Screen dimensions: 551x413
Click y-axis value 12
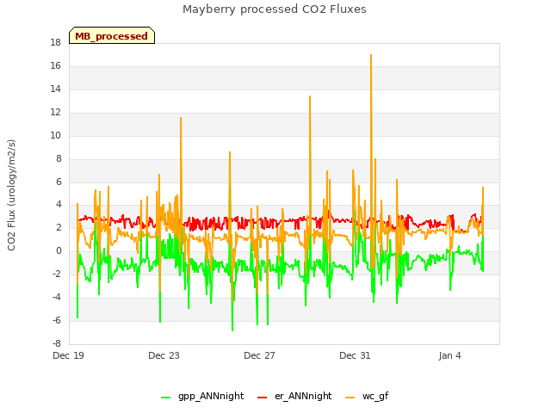coord(55,112)
